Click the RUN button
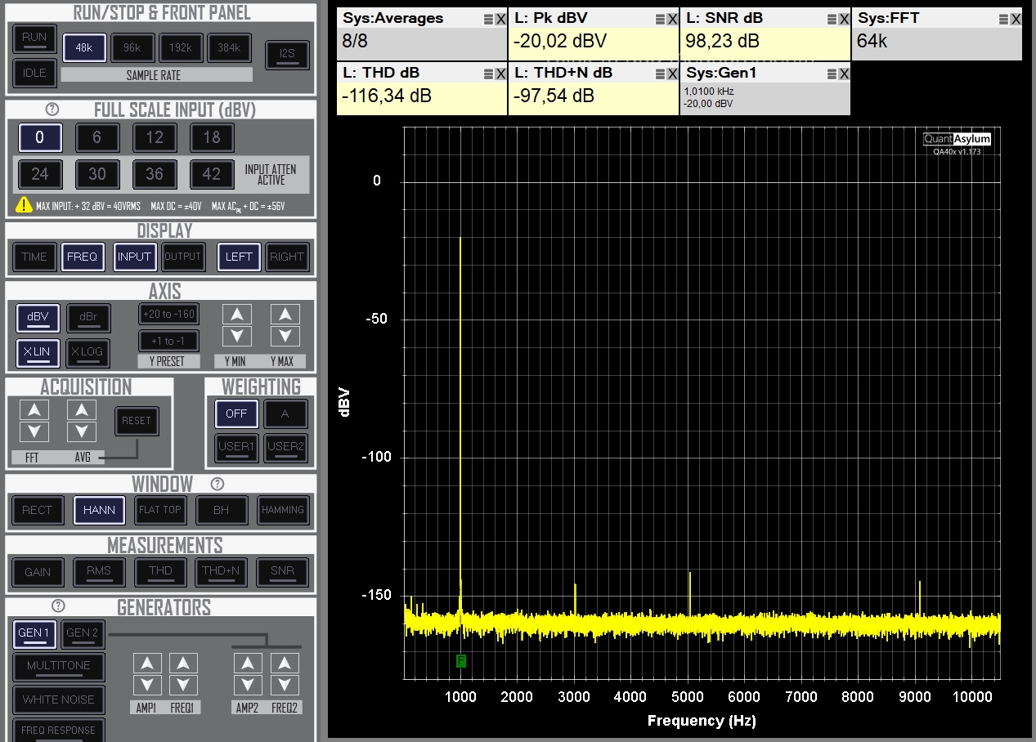This screenshot has width=1036, height=742. 34,38
